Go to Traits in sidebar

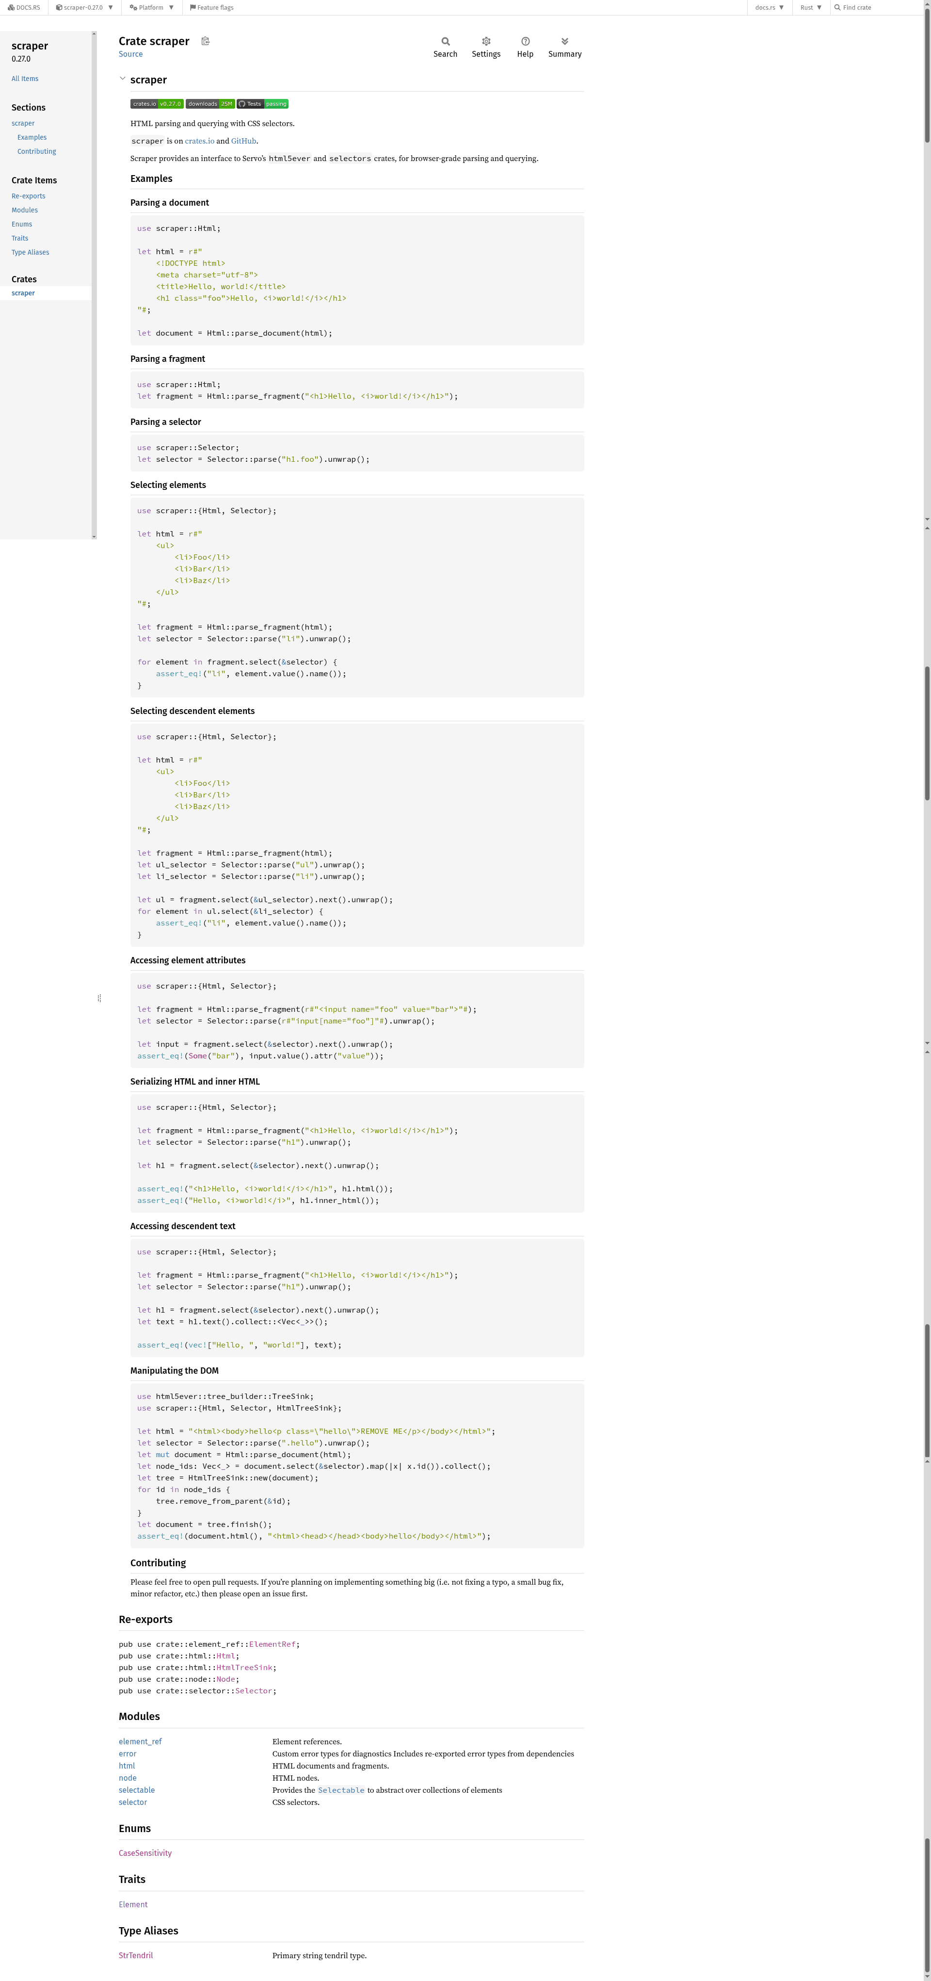click(20, 238)
